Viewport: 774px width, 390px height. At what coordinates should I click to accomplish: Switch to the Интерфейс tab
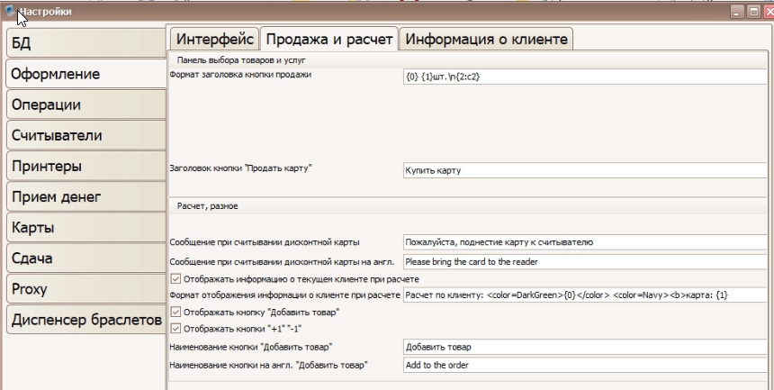[x=215, y=39]
